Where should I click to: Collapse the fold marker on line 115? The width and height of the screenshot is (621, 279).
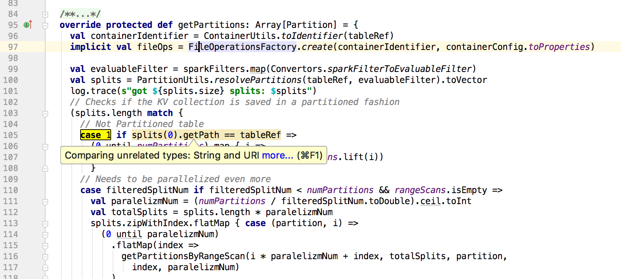[x=45, y=246]
